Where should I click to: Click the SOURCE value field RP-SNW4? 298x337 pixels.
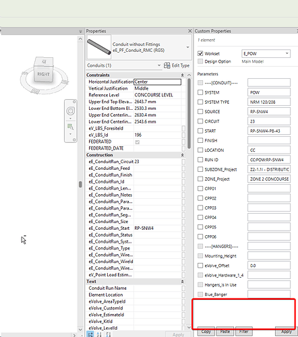coord(269,111)
